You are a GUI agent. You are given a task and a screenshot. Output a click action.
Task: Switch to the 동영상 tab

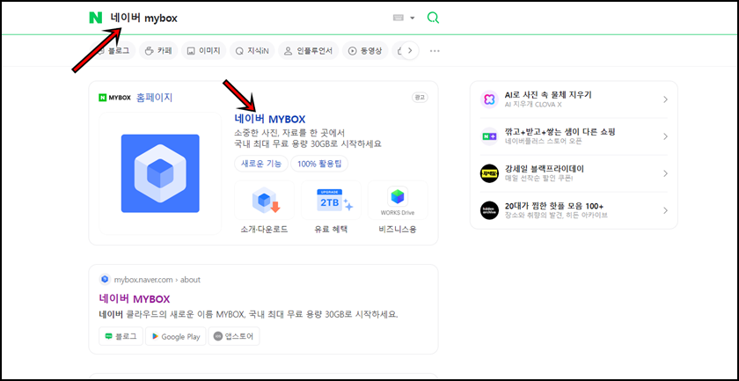pos(365,50)
